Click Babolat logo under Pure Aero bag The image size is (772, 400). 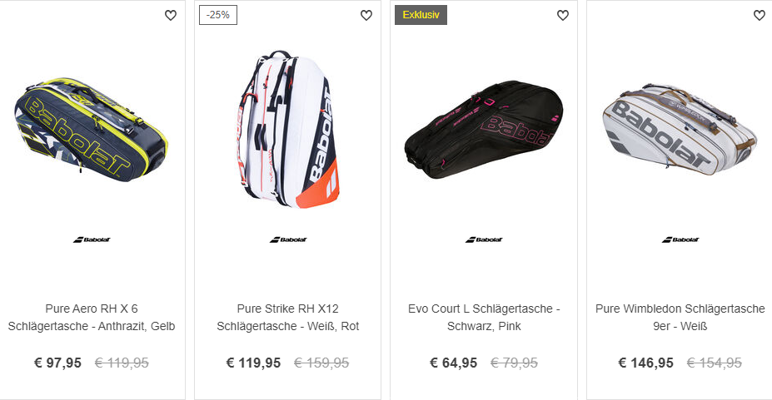tap(92, 240)
